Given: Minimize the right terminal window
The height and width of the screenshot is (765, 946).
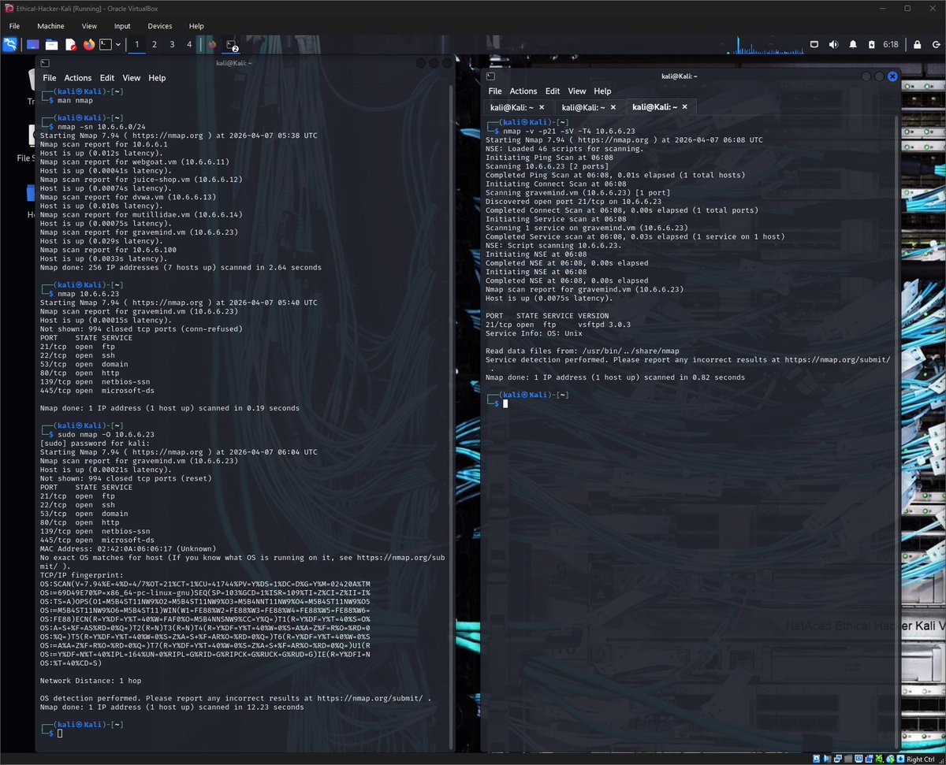Looking at the screenshot, I should (866, 76).
